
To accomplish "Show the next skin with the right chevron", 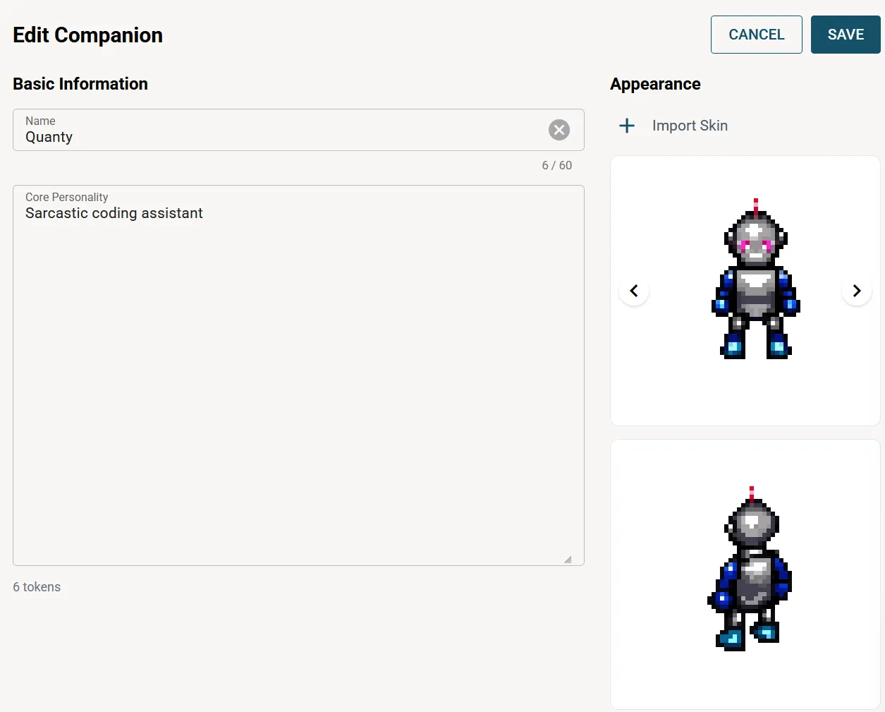I will pos(857,291).
